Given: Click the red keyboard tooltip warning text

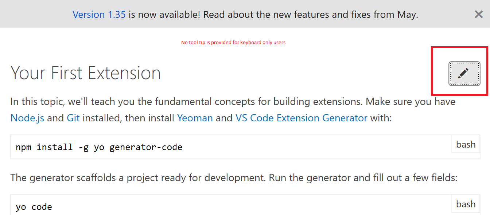Looking at the screenshot, I should [233, 42].
